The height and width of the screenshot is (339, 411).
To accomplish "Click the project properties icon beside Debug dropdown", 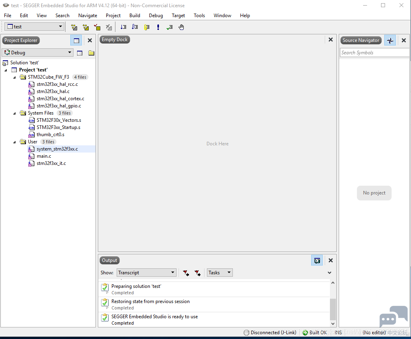I will point(80,53).
